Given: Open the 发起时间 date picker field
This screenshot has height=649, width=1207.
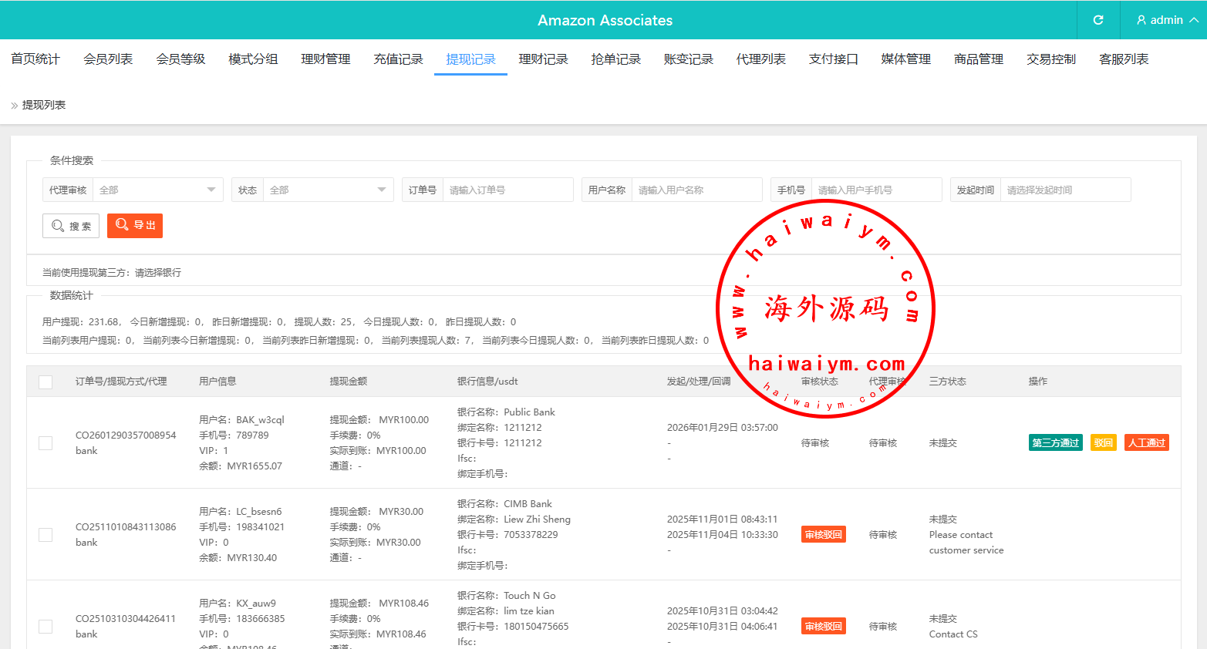Looking at the screenshot, I should click(1065, 190).
